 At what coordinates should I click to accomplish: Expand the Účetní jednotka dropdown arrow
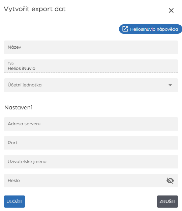[170, 85]
